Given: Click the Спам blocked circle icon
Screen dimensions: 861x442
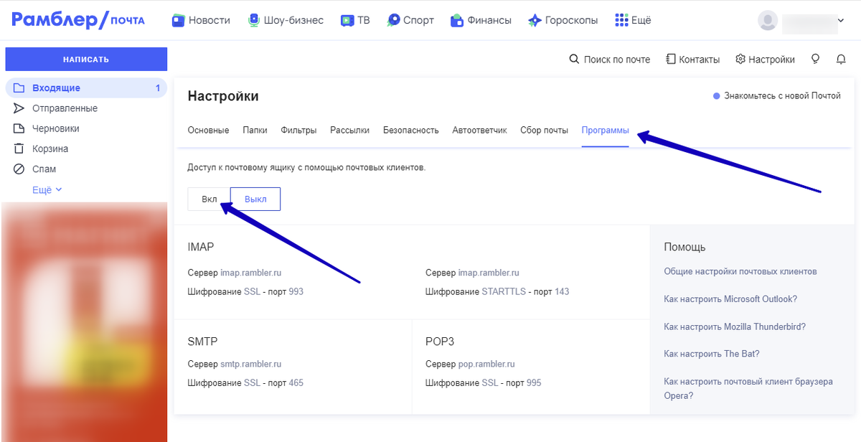Looking at the screenshot, I should click(x=19, y=169).
